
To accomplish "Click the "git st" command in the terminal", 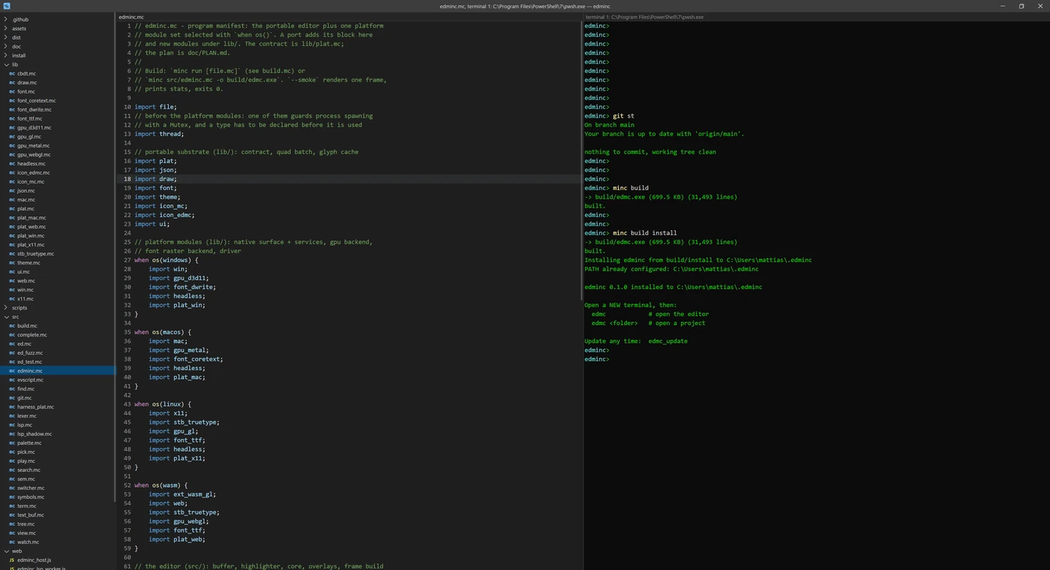I will click(x=623, y=116).
